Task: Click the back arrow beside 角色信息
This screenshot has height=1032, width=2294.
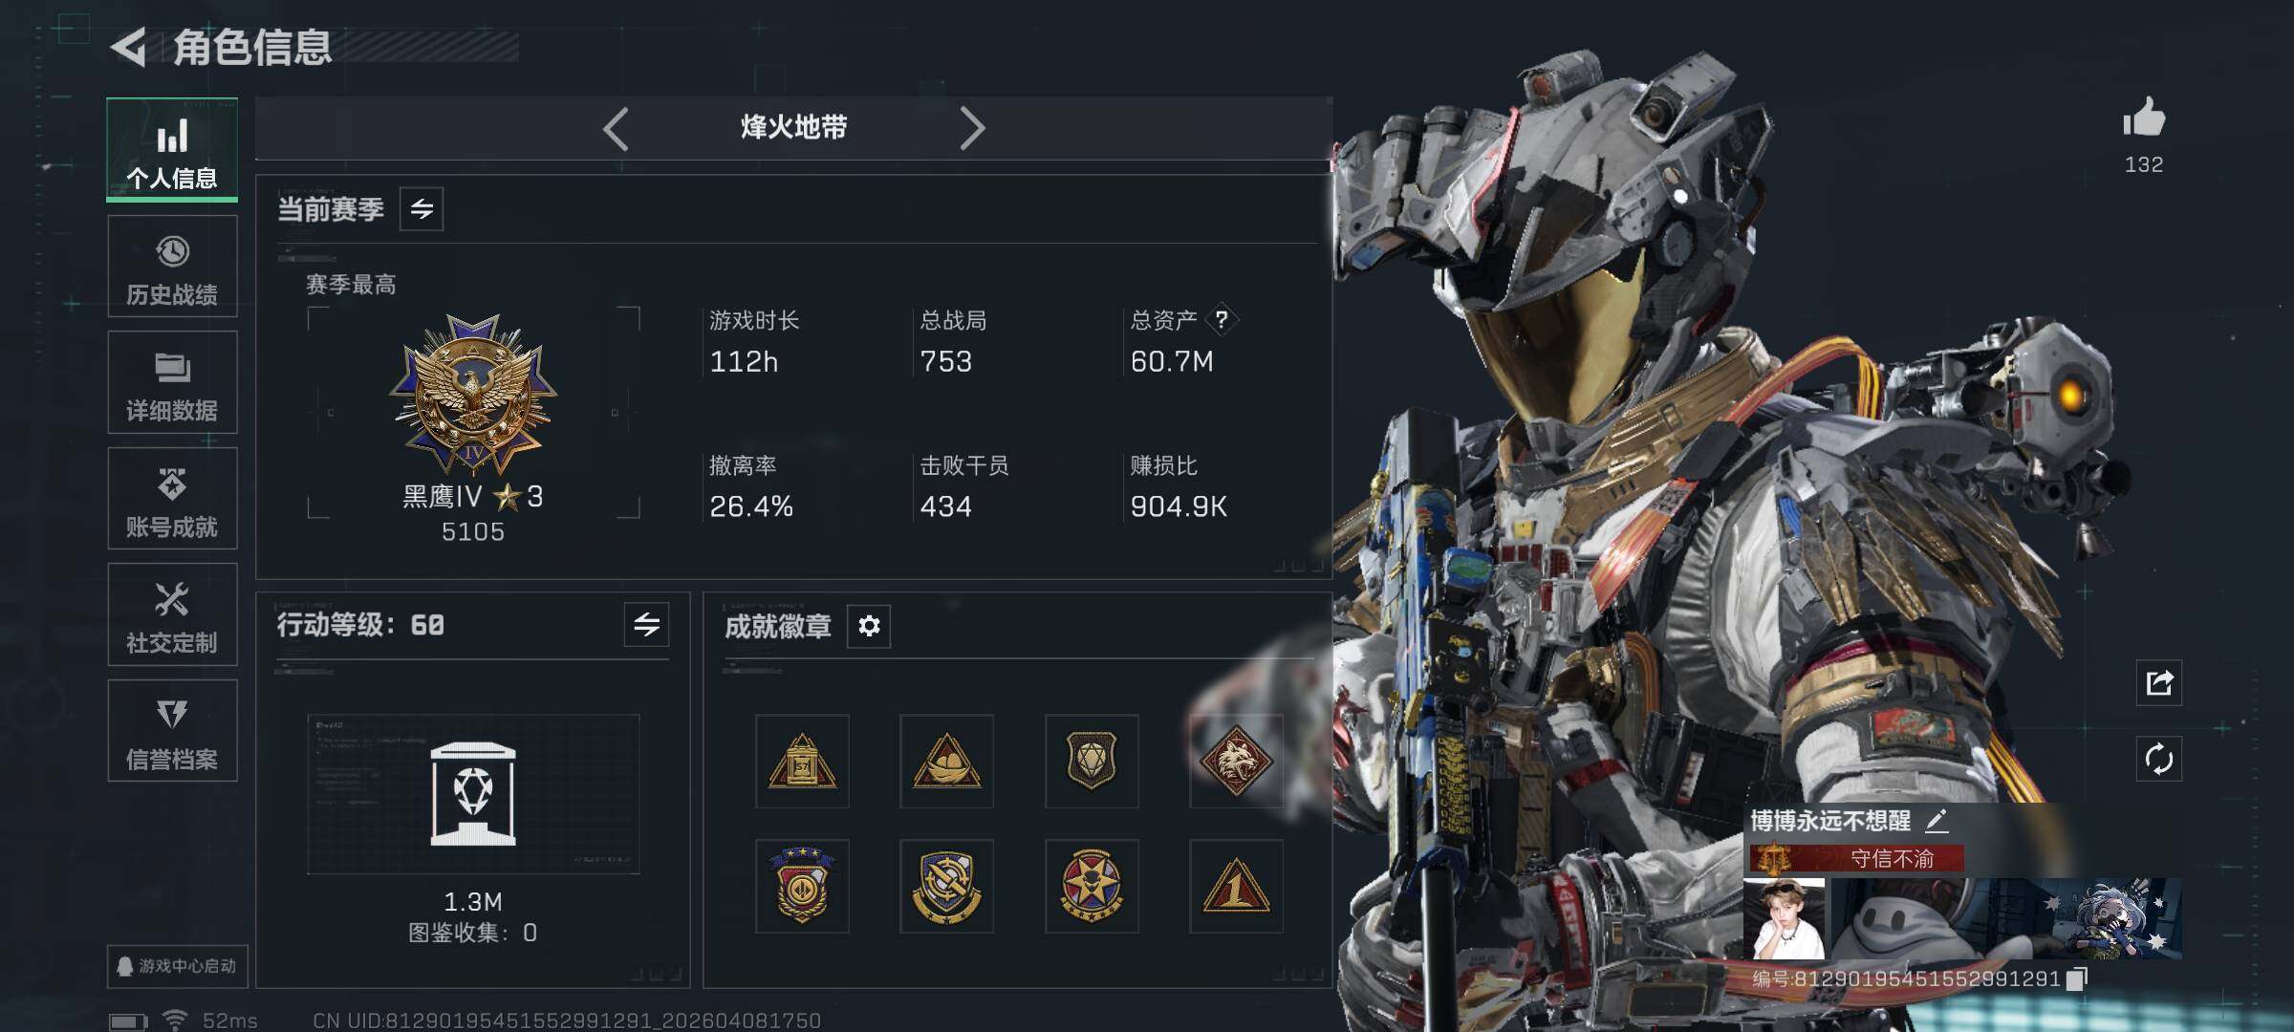Action: 128,47
